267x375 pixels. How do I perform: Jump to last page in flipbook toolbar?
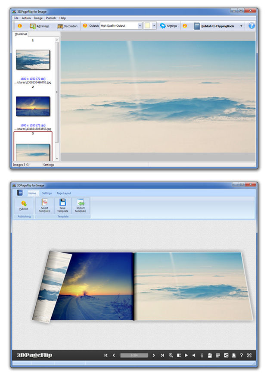162,356
